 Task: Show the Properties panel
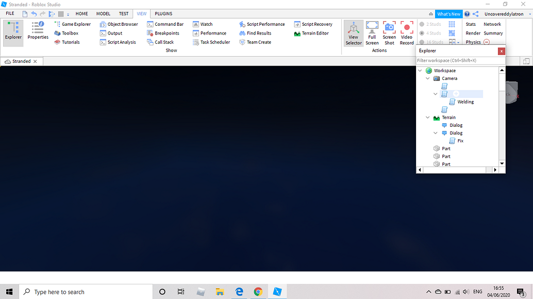(x=38, y=30)
